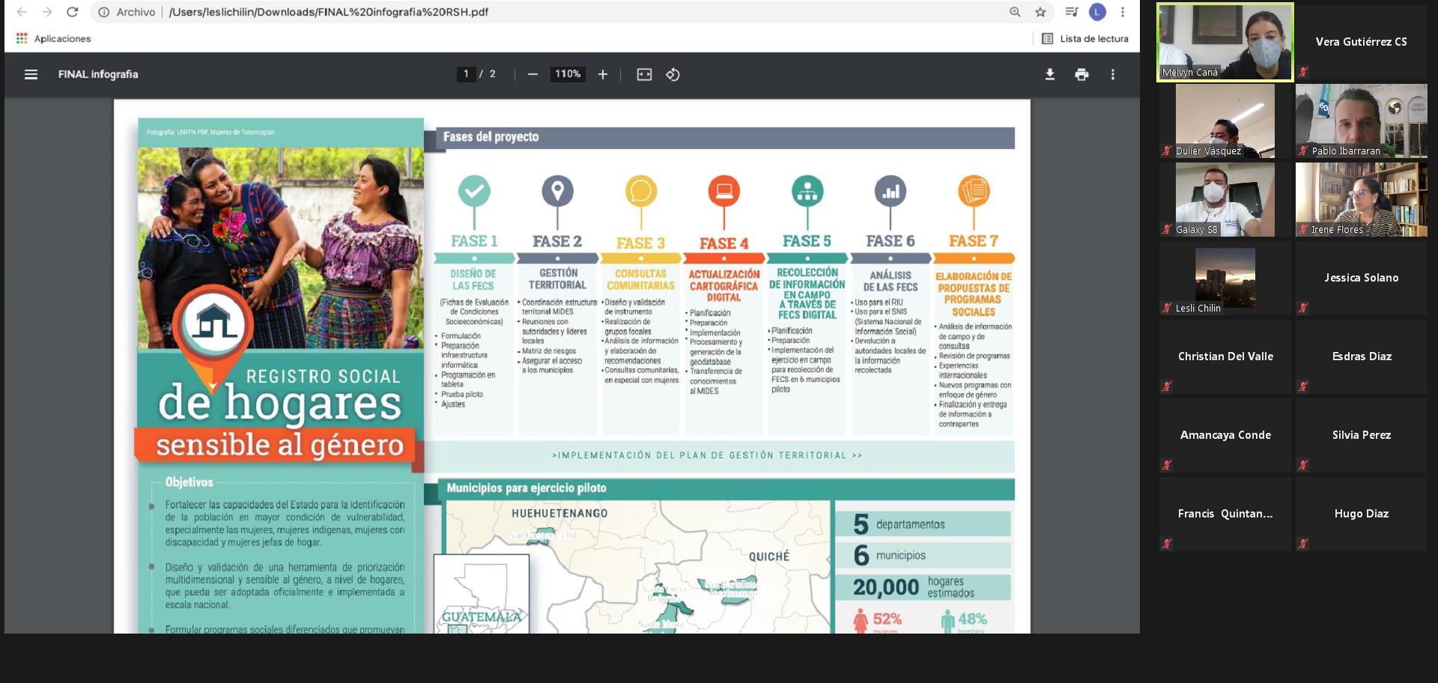Viewport: 1438px width, 683px height.
Task: Open Chrome three-dot options menu
Action: [x=1122, y=12]
